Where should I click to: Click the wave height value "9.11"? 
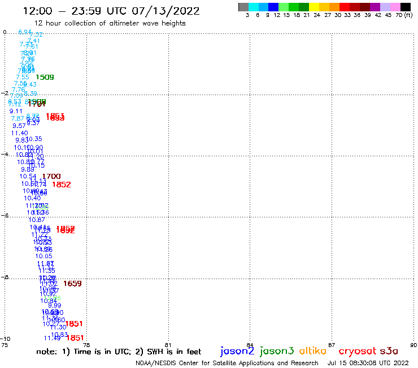click(16, 111)
